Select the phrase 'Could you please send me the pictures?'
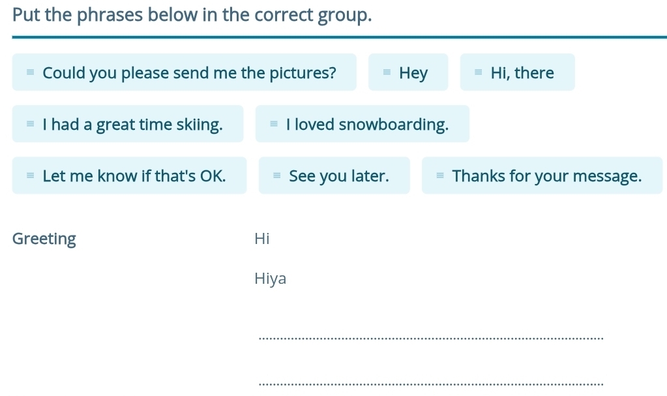This screenshot has height=396, width=667. click(x=190, y=72)
